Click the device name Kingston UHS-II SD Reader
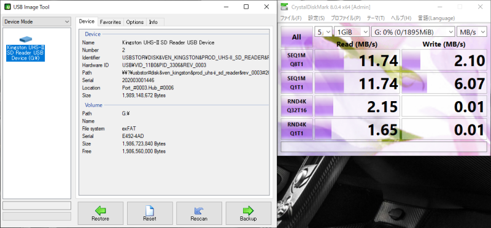 click(x=168, y=42)
